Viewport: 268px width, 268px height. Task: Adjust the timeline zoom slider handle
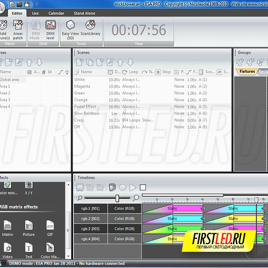(x=117, y=198)
